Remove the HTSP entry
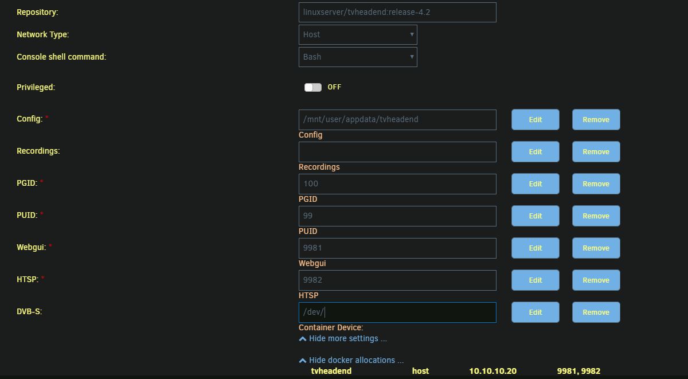688x379 pixels. [x=596, y=280]
